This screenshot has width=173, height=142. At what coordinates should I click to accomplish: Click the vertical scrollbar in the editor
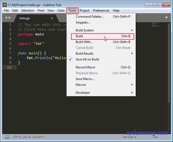pyautogui.click(x=169, y=63)
